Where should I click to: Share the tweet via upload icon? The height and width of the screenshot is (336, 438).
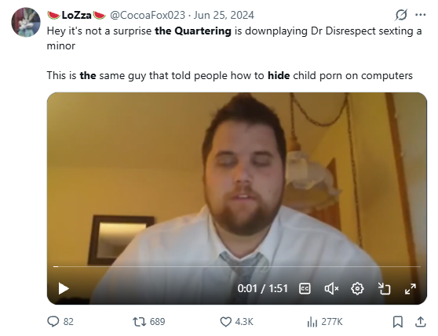click(x=421, y=322)
